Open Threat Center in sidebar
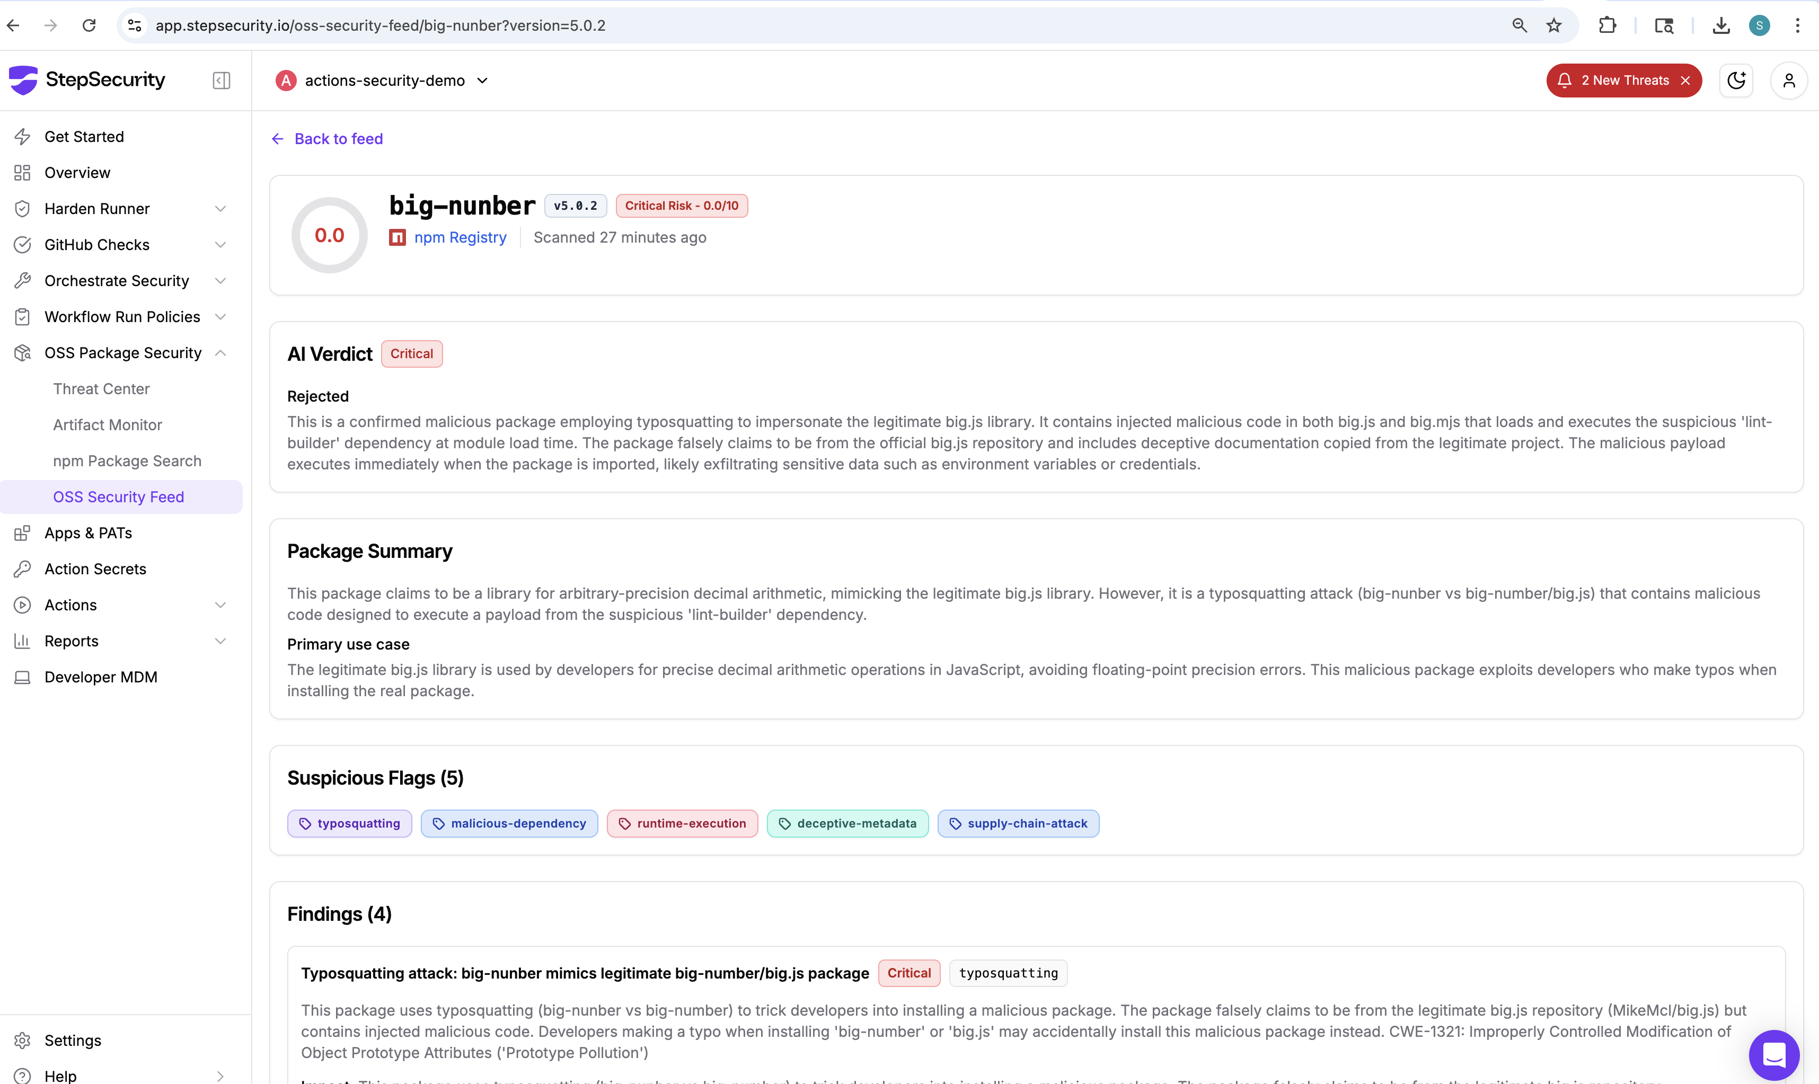This screenshot has width=1819, height=1084. (x=102, y=388)
